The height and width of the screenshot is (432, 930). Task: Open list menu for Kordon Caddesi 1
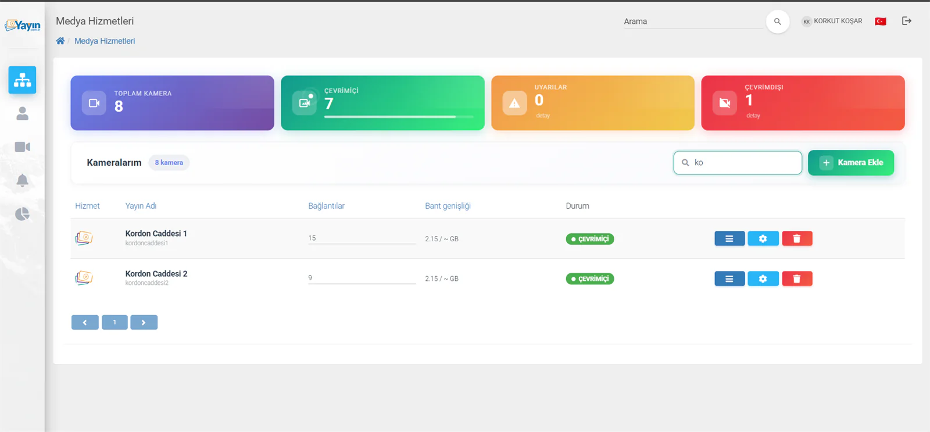tap(729, 238)
